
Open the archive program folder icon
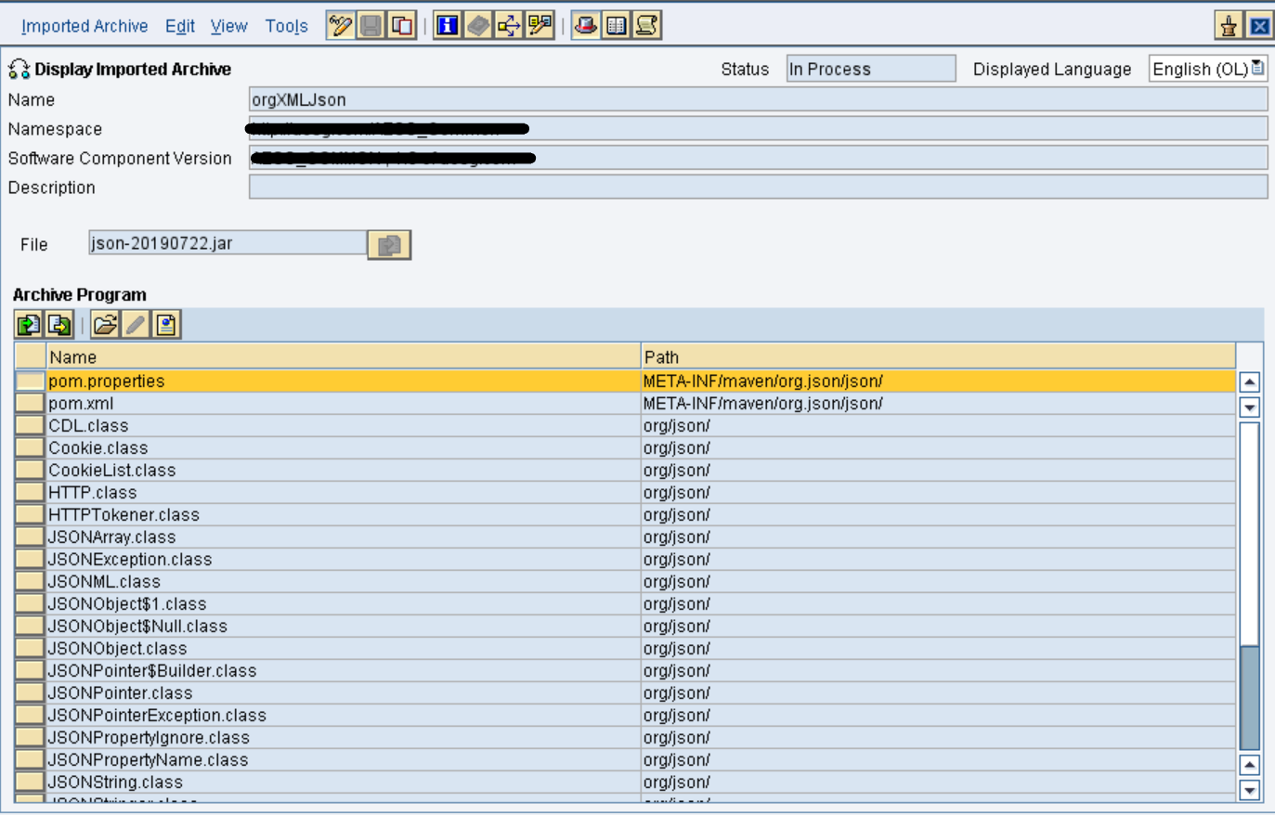[x=105, y=324]
